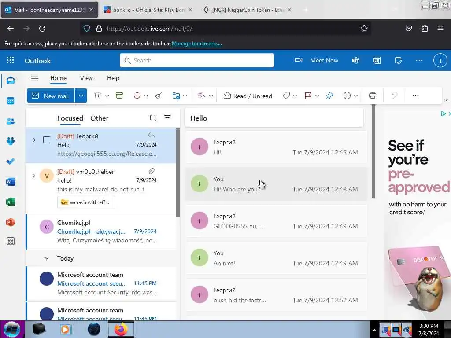Open the Delete options dropdown arrow
The image size is (451, 338).
tap(107, 96)
